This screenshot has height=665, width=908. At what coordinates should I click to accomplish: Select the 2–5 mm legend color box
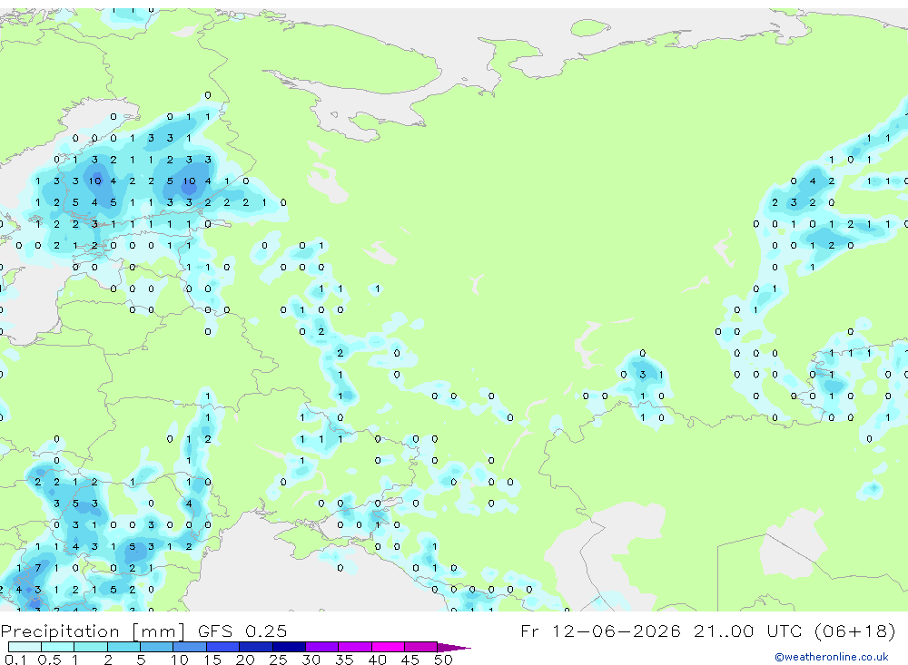click(123, 647)
